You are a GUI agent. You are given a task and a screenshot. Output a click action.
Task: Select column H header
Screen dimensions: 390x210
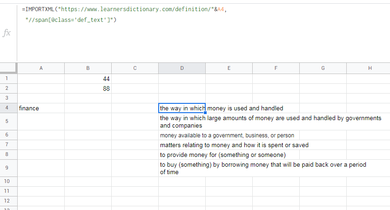pyautogui.click(x=369, y=68)
